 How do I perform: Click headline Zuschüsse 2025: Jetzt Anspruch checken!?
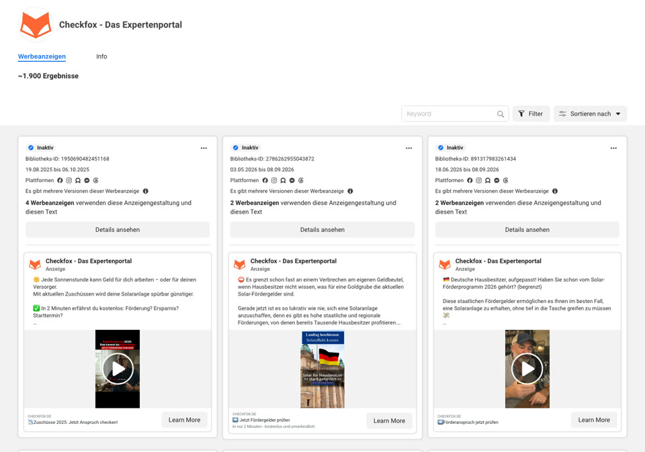coord(73,422)
